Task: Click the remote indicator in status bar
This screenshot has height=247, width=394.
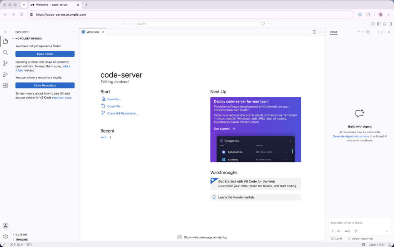Action: click(x=4, y=244)
